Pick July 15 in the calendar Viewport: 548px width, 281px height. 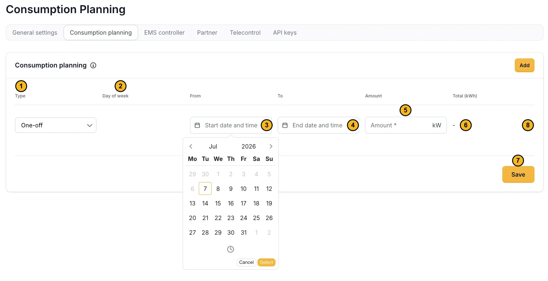tap(218, 203)
